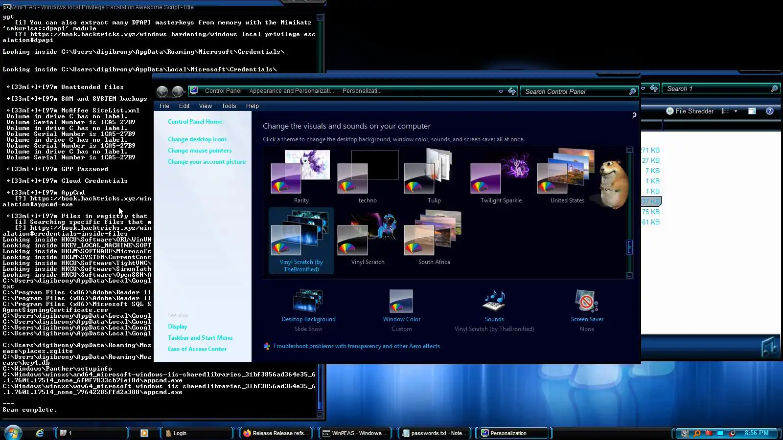Image resolution: width=783 pixels, height=440 pixels.
Task: Open the Windows Start orb
Action: coord(12,433)
